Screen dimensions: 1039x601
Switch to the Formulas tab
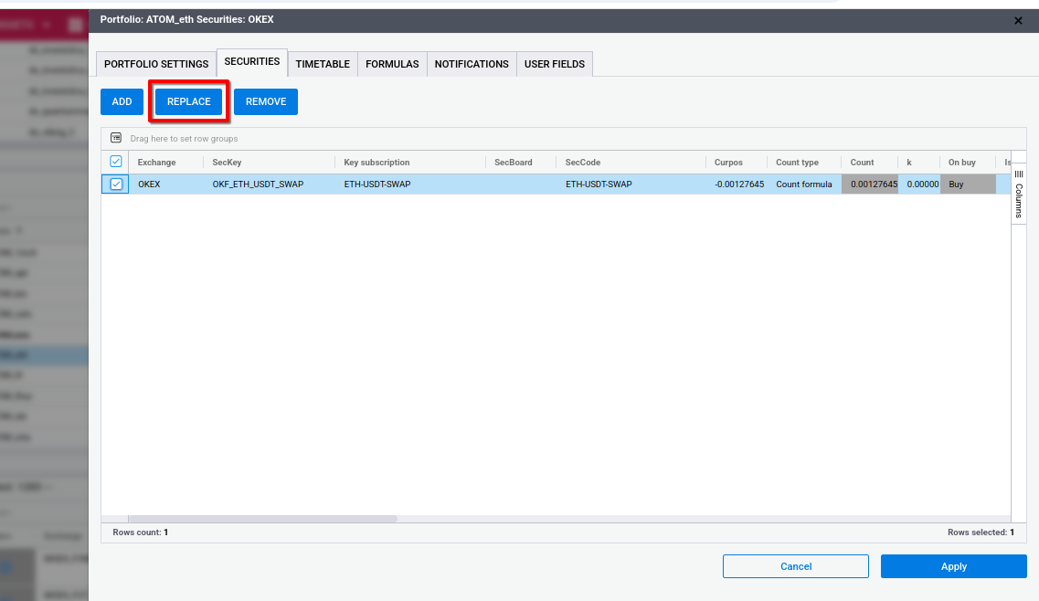tap(392, 64)
